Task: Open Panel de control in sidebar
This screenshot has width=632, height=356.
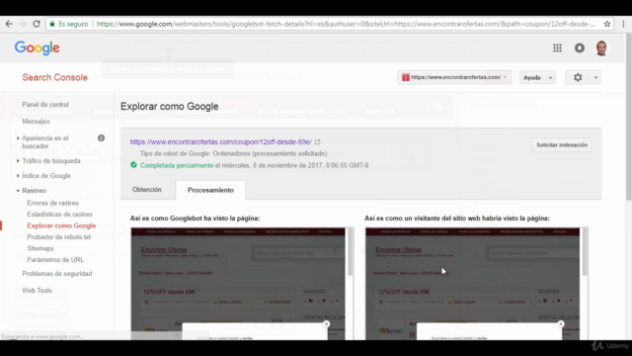Action: [45, 105]
